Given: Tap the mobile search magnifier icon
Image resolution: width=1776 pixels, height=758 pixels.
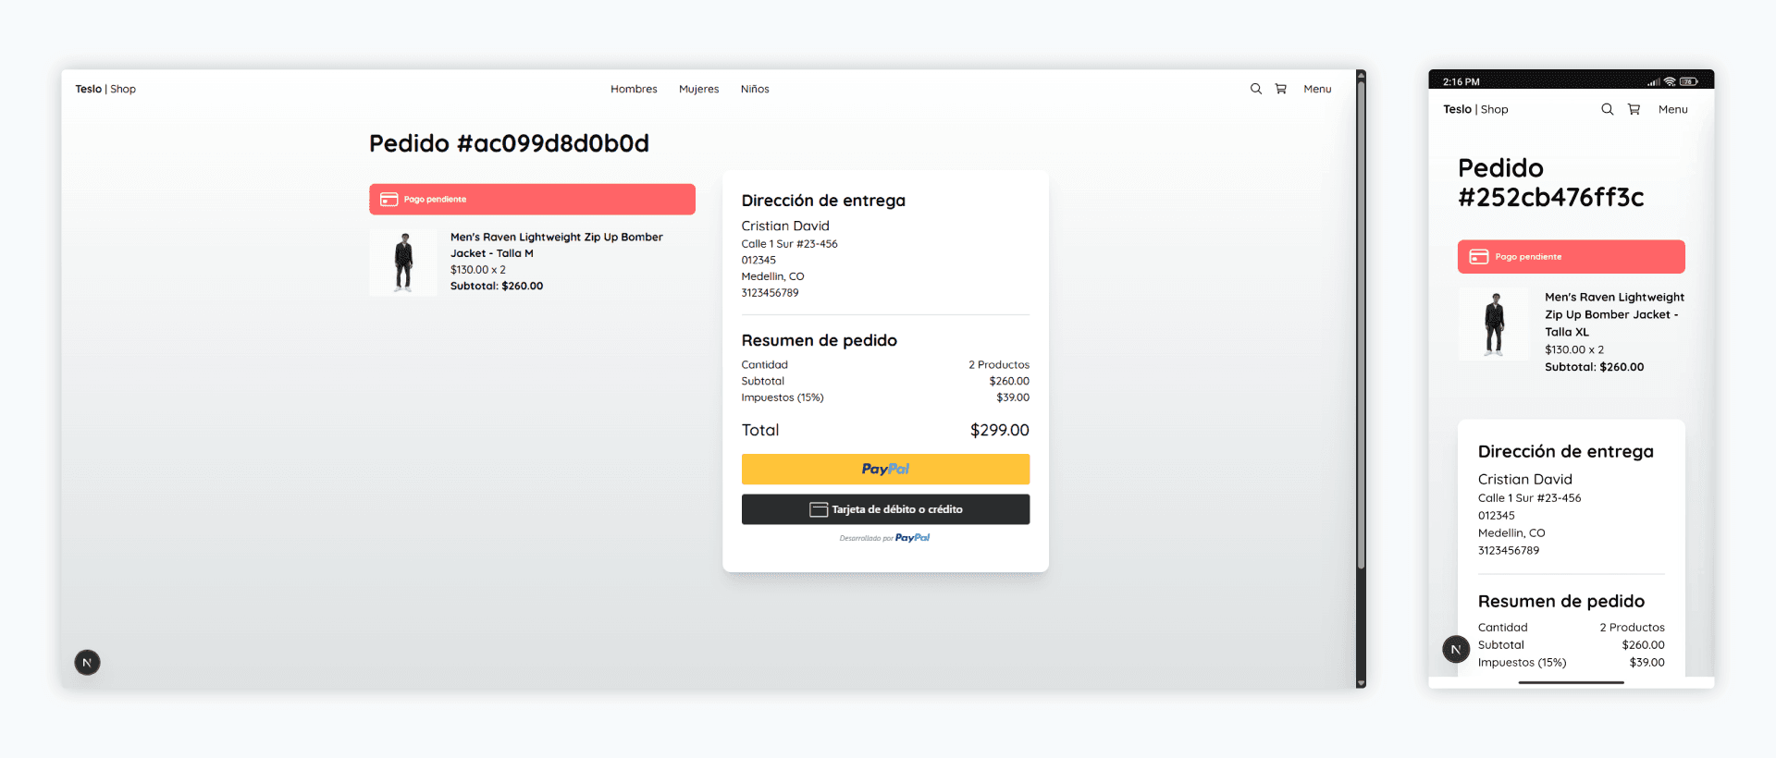Looking at the screenshot, I should 1607,109.
